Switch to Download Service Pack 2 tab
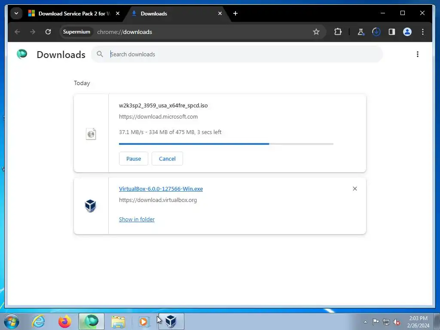440x330 pixels. [74, 13]
